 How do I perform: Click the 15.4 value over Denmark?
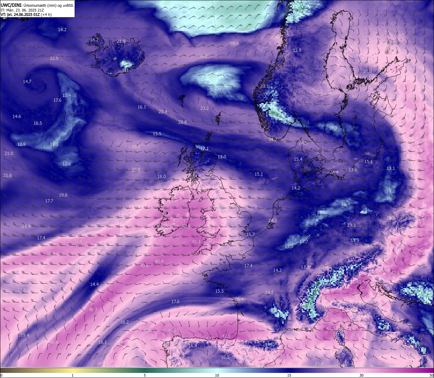pos(298,159)
